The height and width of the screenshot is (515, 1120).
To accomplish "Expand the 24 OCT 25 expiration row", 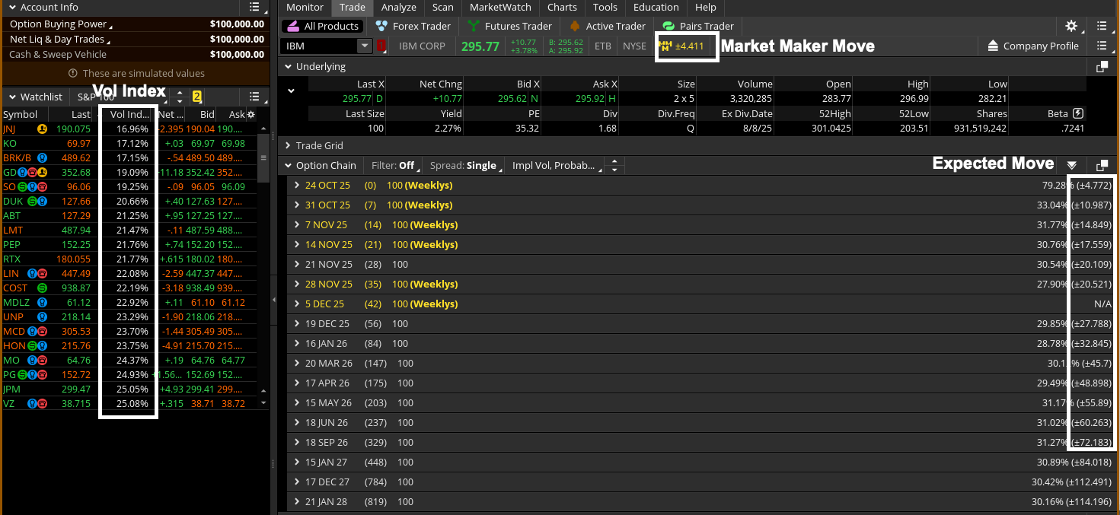I will 297,185.
